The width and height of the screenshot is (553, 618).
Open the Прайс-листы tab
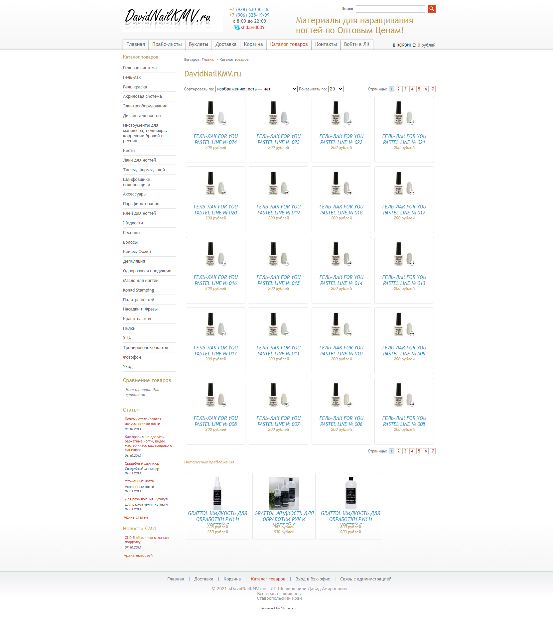(x=167, y=44)
